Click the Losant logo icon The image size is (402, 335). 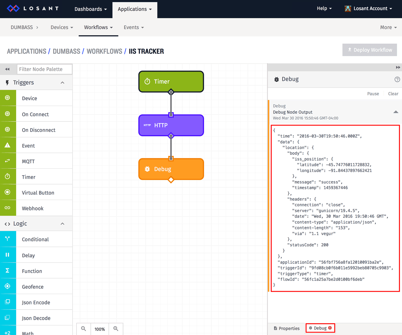[x=13, y=8]
